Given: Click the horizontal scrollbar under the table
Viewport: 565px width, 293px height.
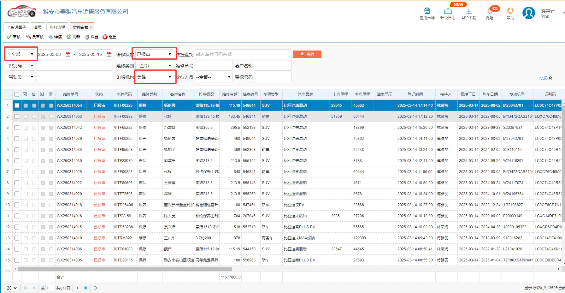Looking at the screenshot, I should click(125, 269).
